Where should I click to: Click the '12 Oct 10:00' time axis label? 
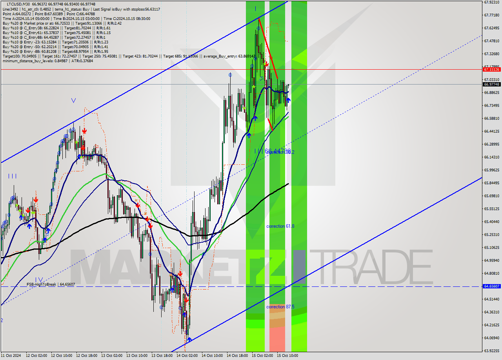click(x=61, y=356)
